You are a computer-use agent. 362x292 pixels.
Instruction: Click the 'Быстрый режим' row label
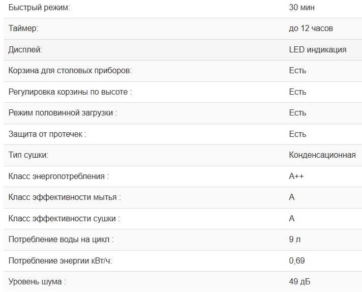click(39, 8)
